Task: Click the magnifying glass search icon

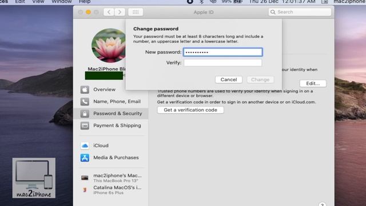Action: pyautogui.click(x=273, y=12)
